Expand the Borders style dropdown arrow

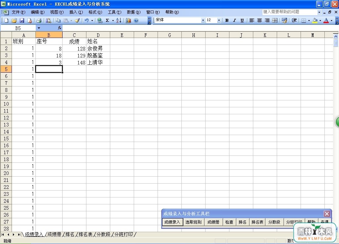pos(309,20)
